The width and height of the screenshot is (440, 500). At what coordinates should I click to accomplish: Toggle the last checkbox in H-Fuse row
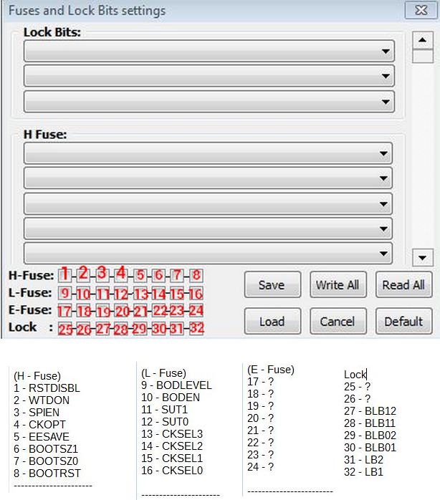click(x=196, y=275)
